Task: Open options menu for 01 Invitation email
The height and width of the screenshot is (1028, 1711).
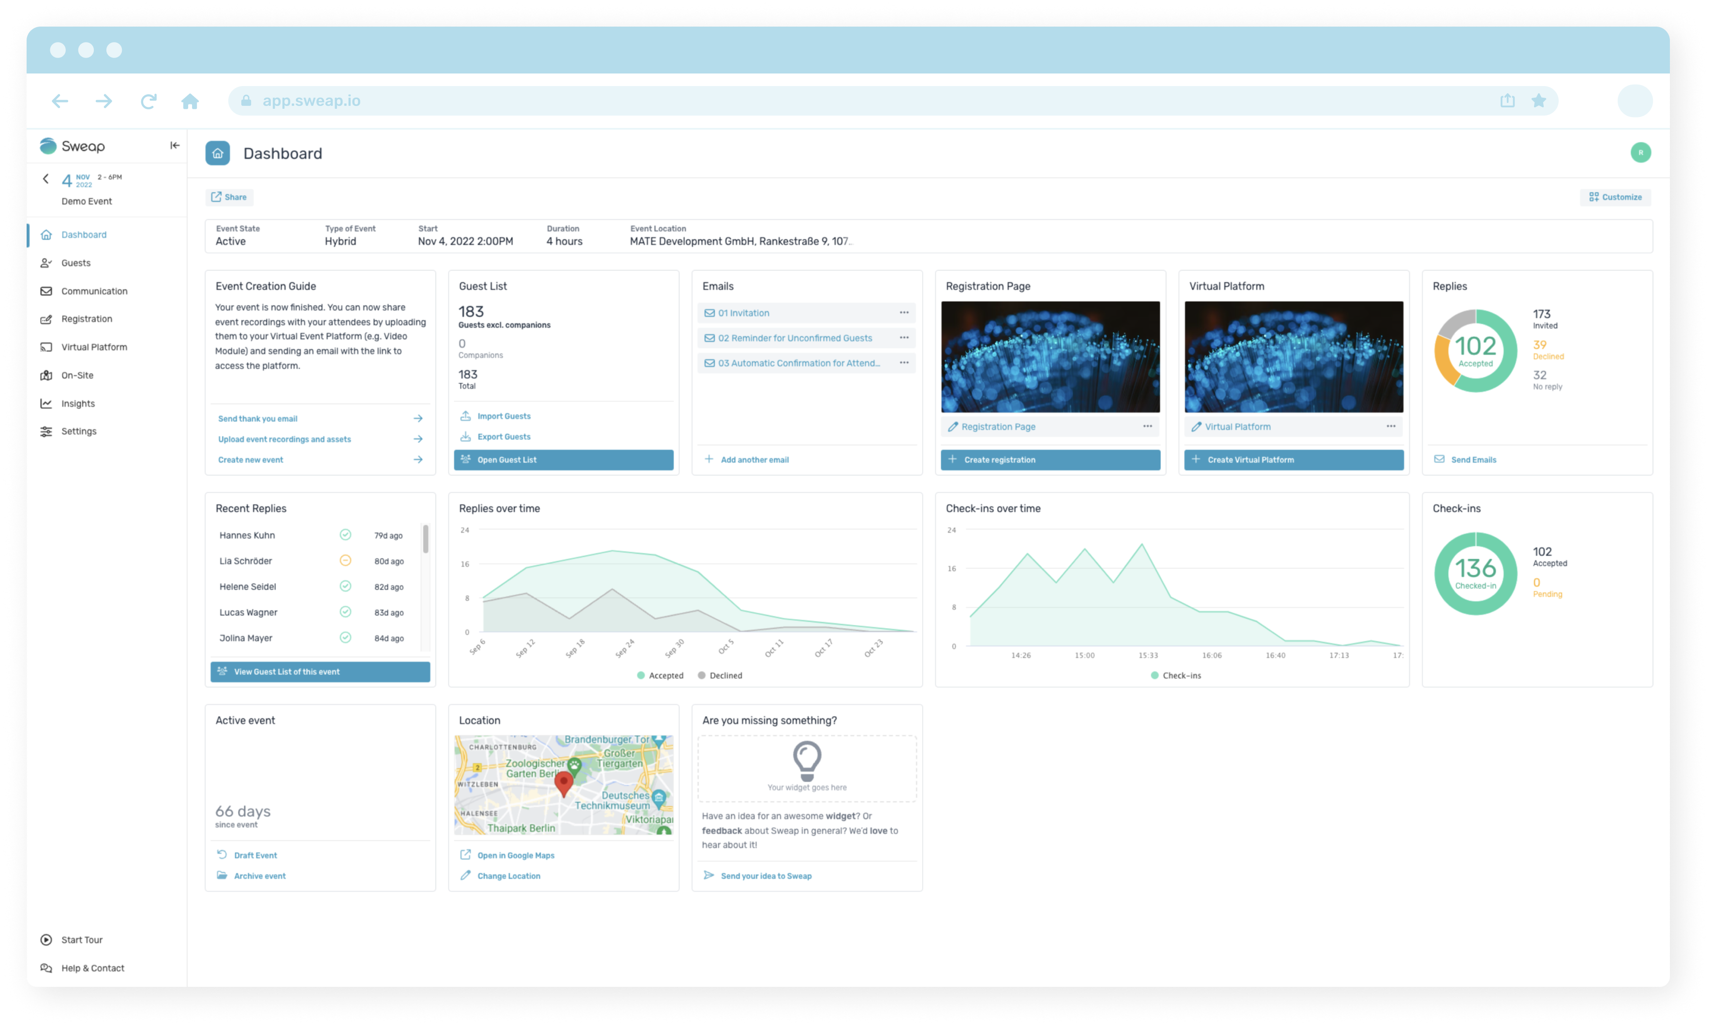Action: tap(904, 313)
